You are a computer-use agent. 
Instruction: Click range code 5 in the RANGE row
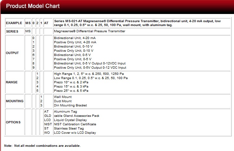37,91
